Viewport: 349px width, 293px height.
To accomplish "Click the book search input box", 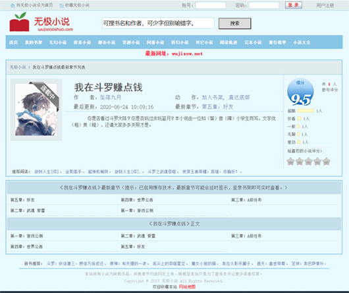I will click(158, 23).
